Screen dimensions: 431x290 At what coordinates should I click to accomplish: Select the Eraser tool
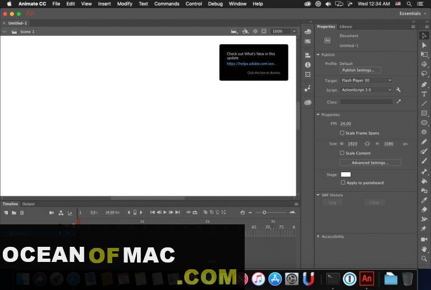[x=424, y=210]
